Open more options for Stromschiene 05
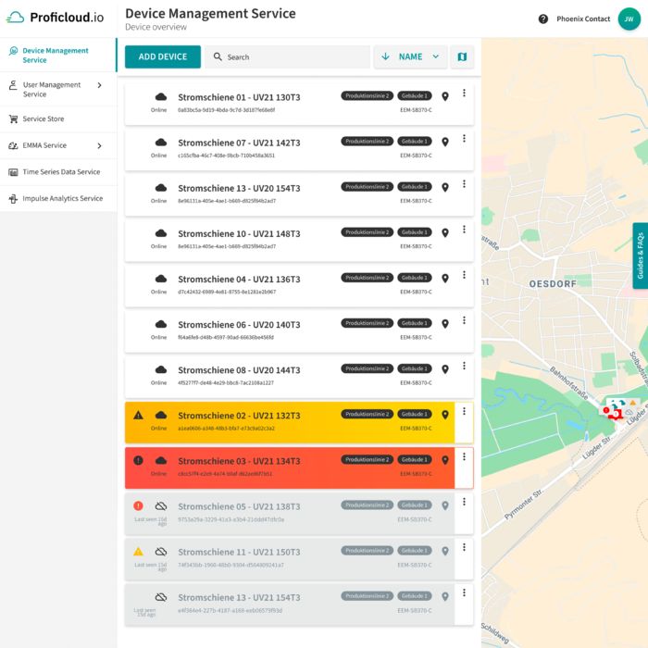The height and width of the screenshot is (648, 648). (464, 502)
